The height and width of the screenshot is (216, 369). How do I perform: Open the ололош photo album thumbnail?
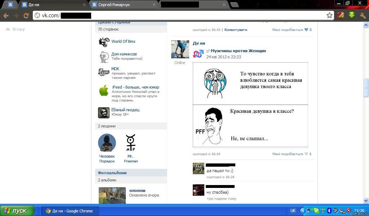point(112,195)
